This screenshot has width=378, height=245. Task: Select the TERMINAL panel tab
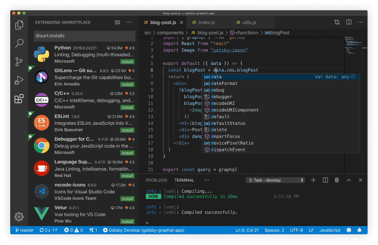coord(184,180)
